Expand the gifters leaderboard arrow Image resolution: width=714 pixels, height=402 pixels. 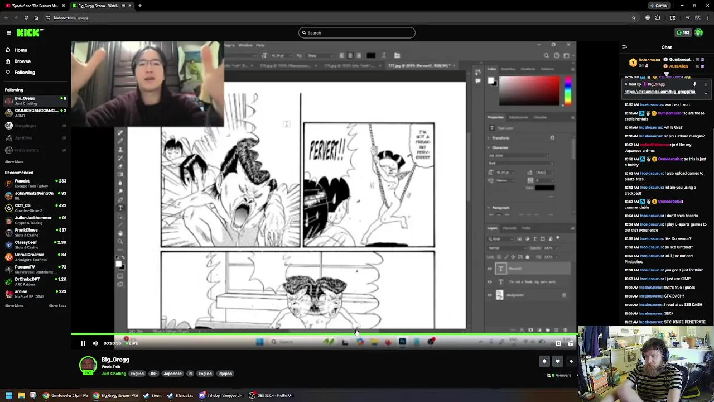point(666,74)
